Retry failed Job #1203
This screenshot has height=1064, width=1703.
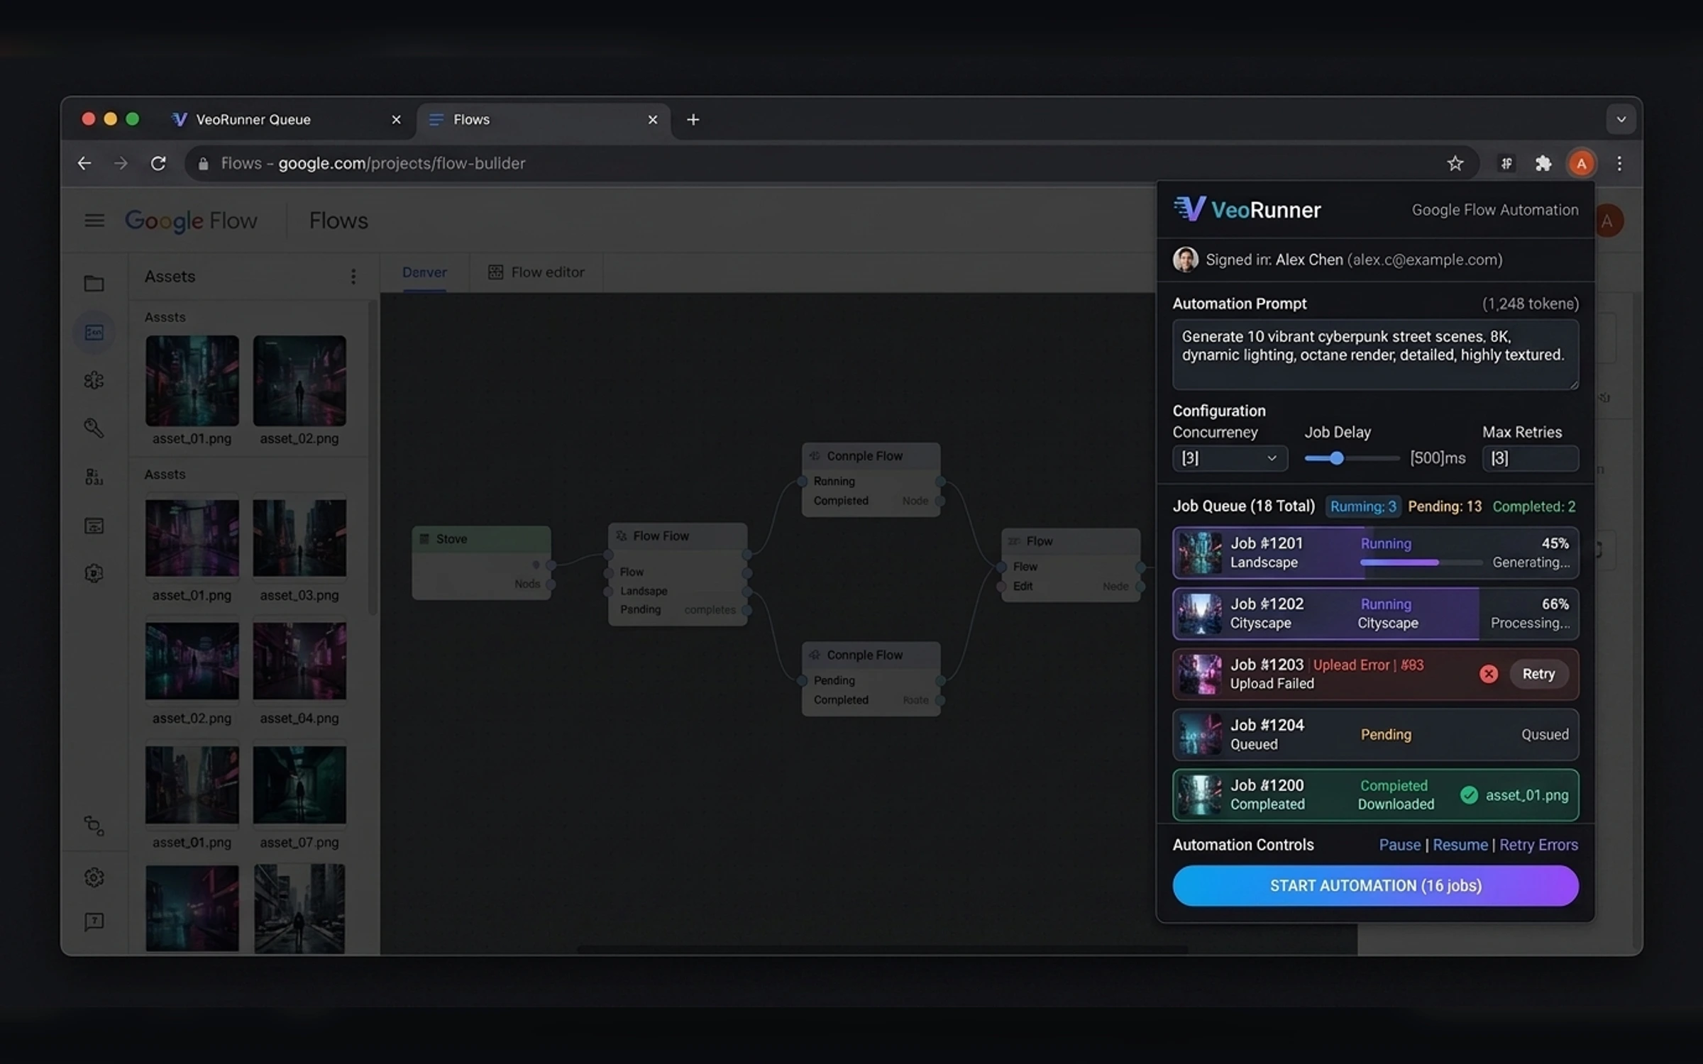pyautogui.click(x=1538, y=674)
